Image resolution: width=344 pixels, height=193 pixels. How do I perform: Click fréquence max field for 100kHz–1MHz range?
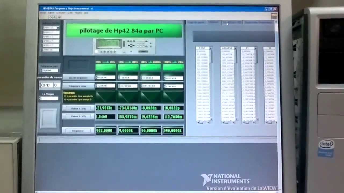[173, 86]
